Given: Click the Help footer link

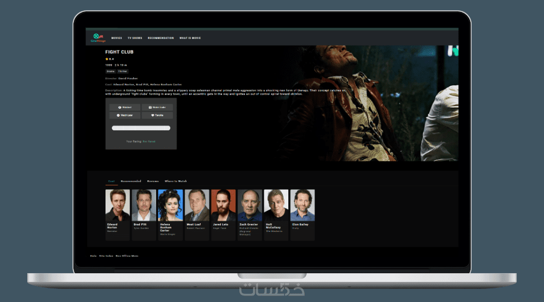Looking at the screenshot, I should [94, 256].
